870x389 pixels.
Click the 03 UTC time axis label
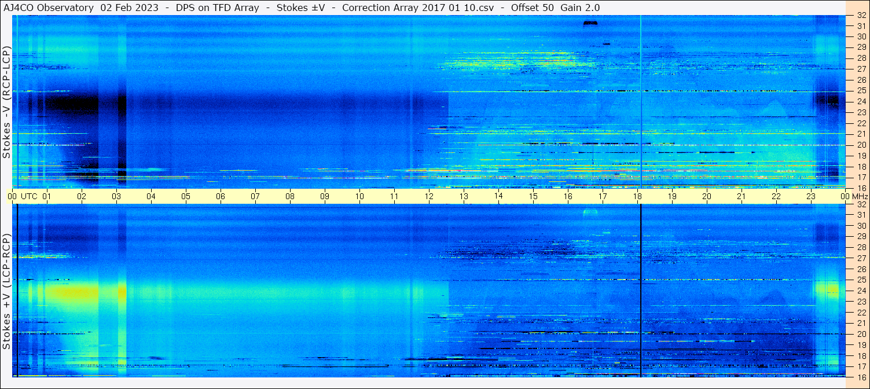coord(116,196)
